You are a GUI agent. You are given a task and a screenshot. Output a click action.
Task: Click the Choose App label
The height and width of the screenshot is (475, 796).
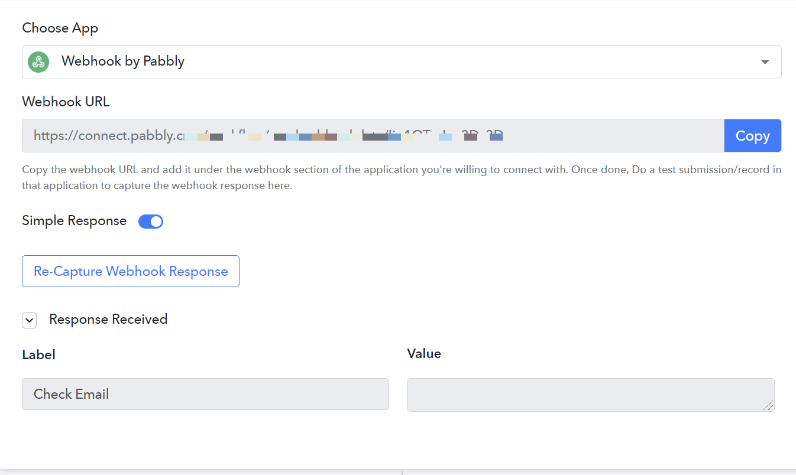[x=60, y=28]
